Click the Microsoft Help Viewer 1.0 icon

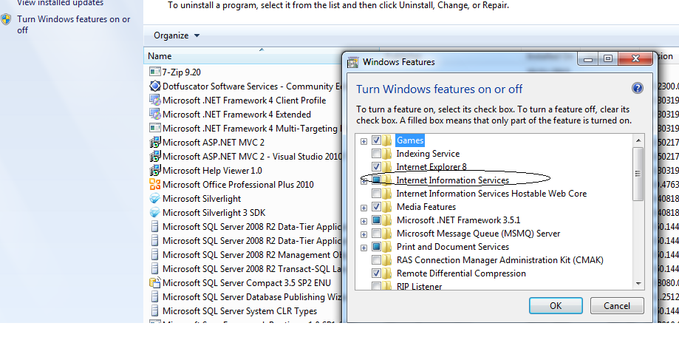click(x=155, y=171)
